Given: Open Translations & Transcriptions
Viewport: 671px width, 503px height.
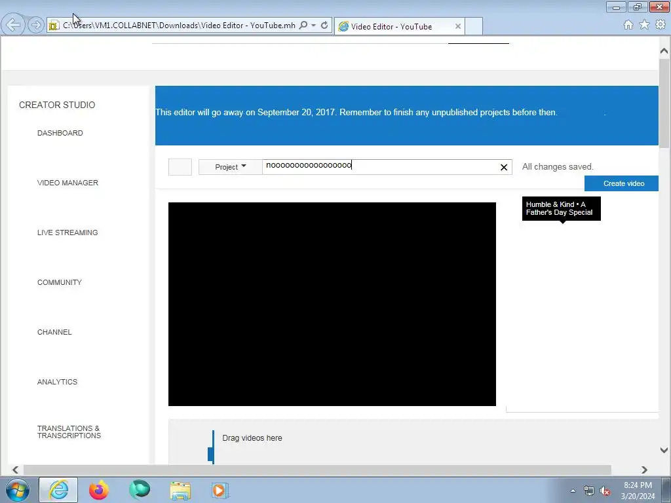Looking at the screenshot, I should (x=69, y=432).
